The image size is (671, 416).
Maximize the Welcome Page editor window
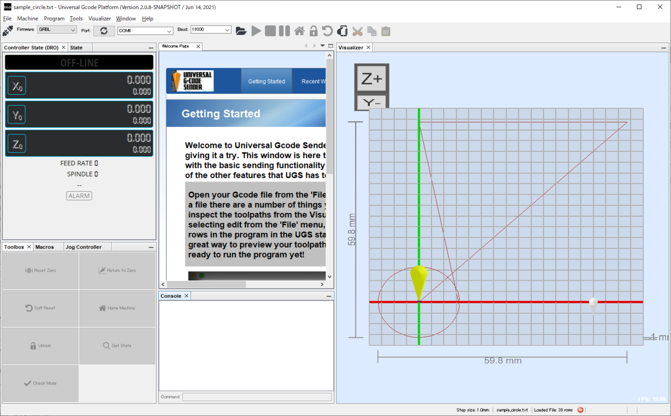(330, 46)
